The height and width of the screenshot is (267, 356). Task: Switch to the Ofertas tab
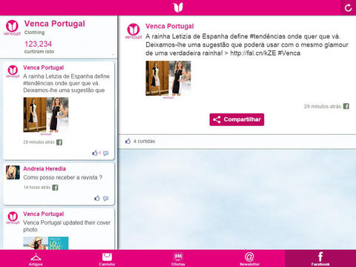(x=178, y=259)
